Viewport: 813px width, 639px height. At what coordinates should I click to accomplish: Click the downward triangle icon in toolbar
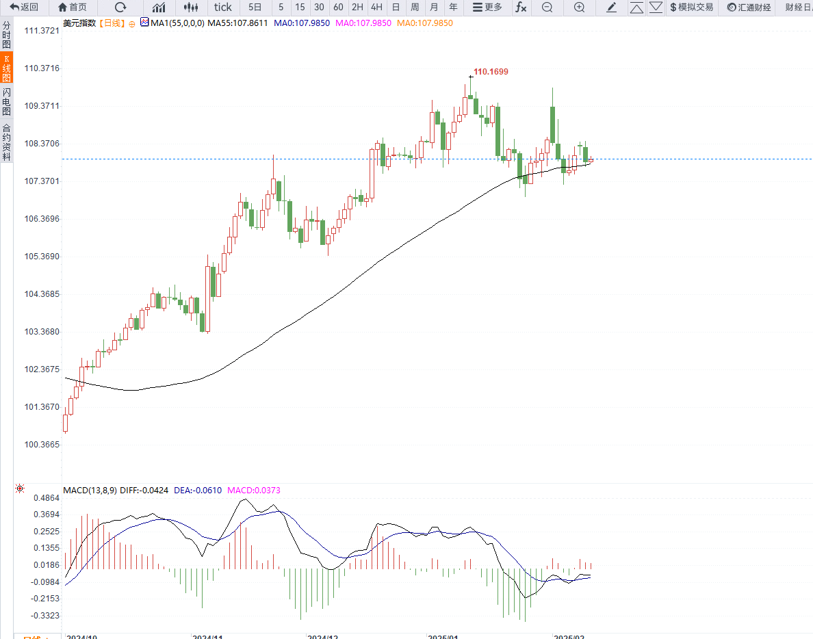point(656,8)
